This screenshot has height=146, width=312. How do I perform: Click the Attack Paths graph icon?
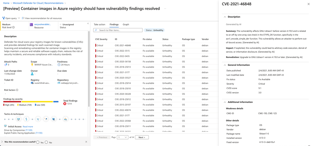pos(6,65)
